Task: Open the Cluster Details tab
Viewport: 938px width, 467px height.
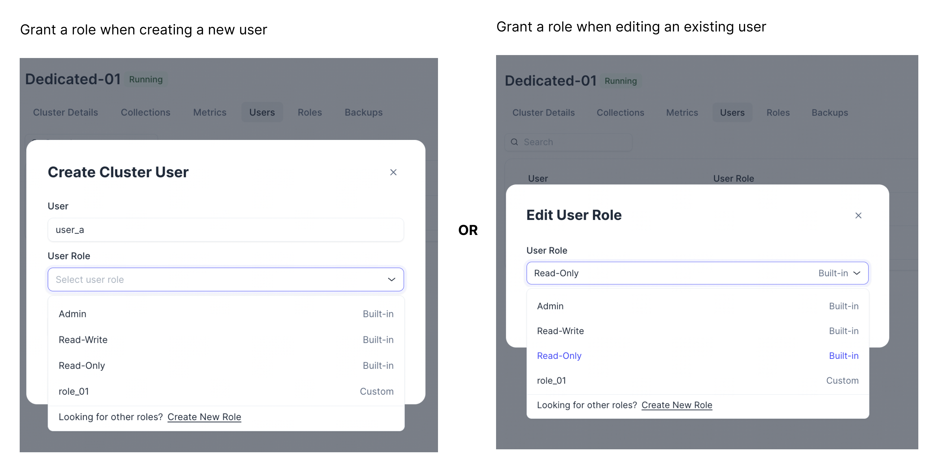Action: (66, 112)
